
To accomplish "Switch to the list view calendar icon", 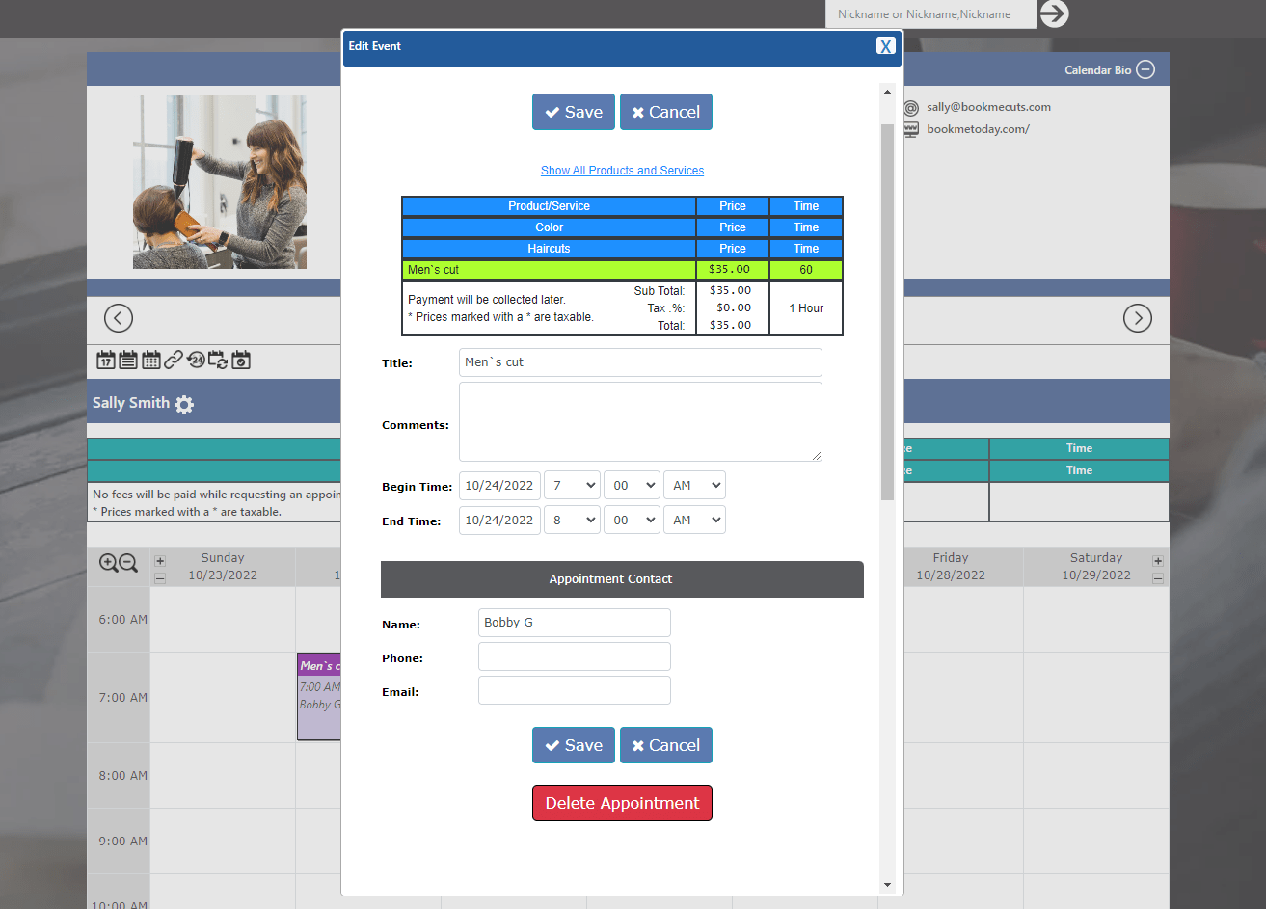I will pos(128,361).
